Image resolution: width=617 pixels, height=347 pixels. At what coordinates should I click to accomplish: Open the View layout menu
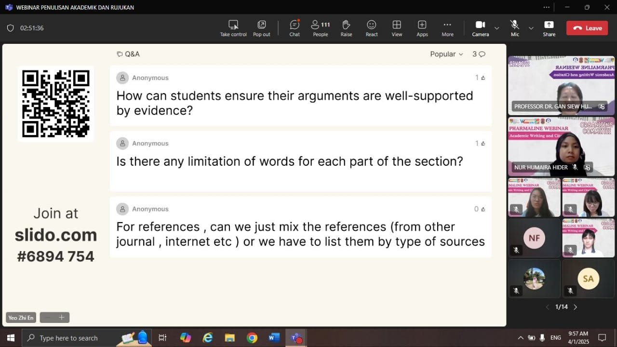tap(397, 28)
